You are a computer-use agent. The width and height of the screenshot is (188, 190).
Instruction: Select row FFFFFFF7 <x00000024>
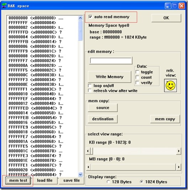click(42, 61)
